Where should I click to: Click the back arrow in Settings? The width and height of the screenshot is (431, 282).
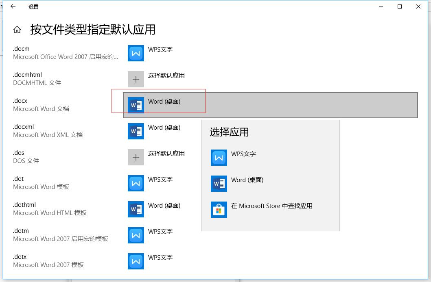[x=13, y=7]
